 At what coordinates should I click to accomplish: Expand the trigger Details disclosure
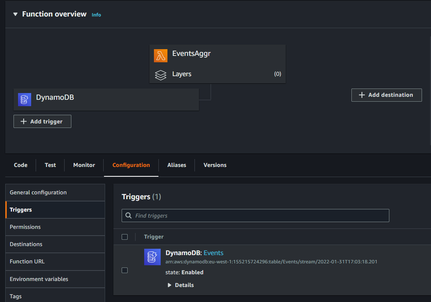click(169, 285)
